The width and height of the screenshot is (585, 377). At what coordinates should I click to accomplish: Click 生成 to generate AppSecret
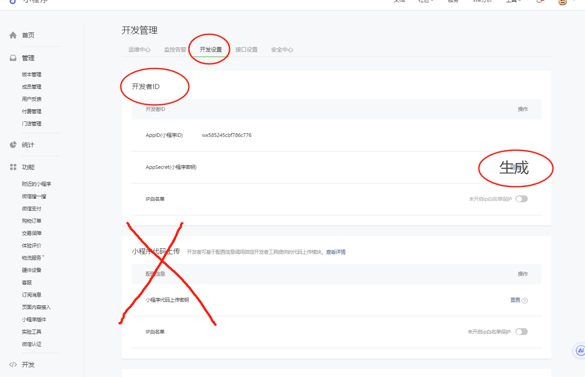pyautogui.click(x=515, y=168)
